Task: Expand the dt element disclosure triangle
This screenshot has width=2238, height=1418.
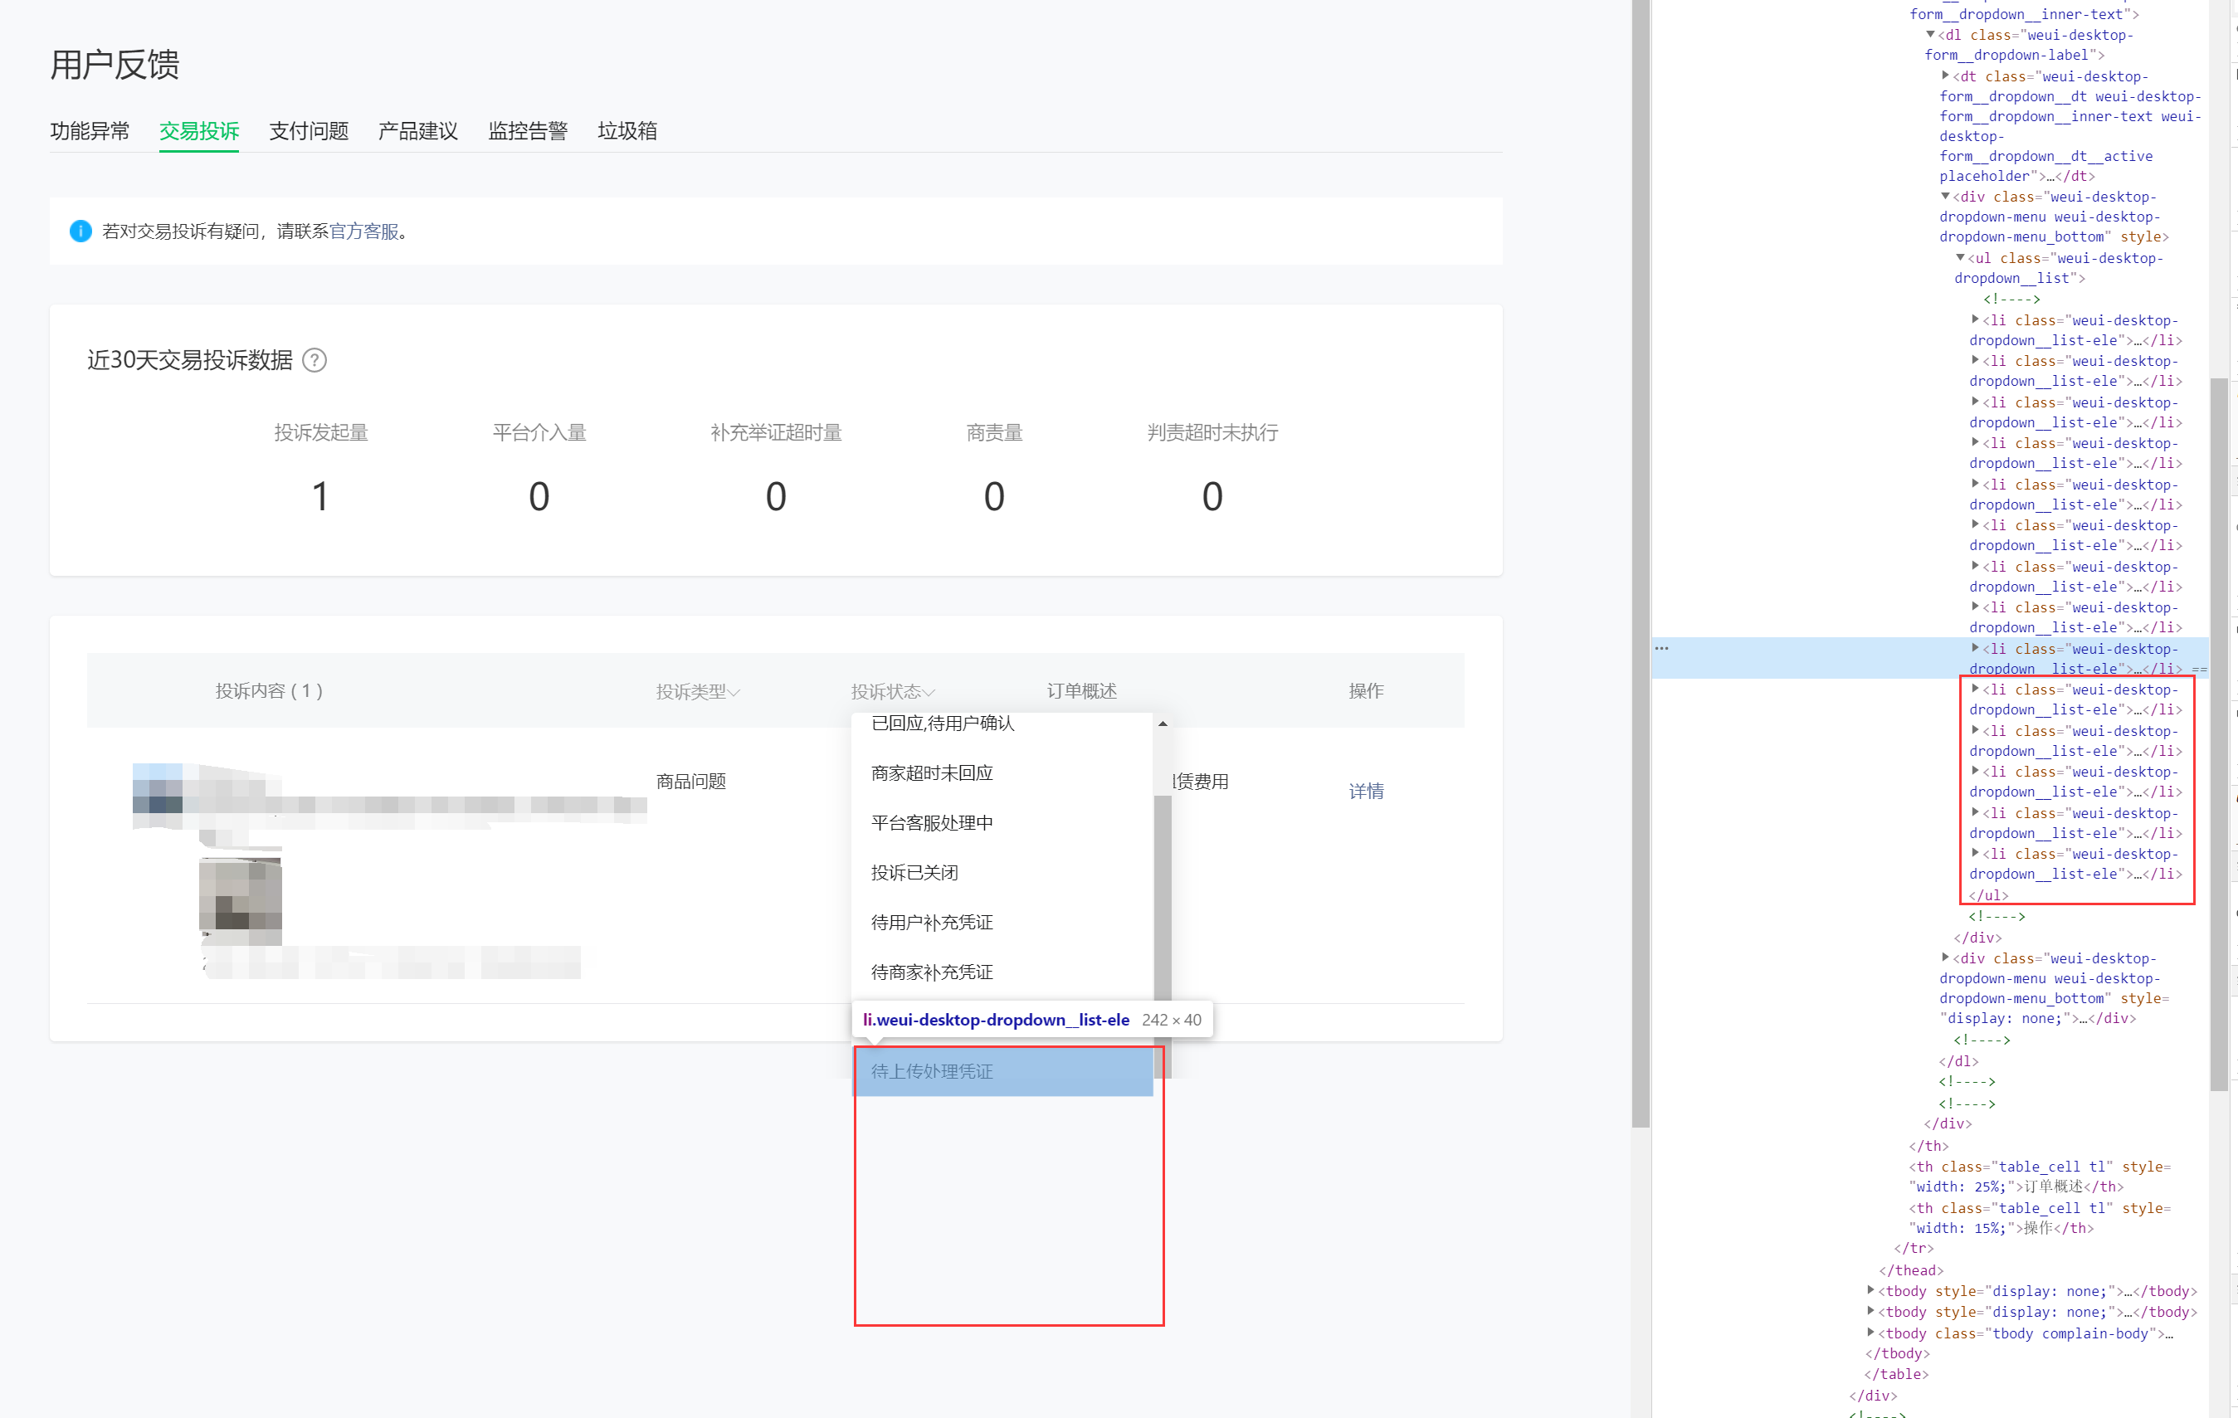Action: coord(1945,76)
